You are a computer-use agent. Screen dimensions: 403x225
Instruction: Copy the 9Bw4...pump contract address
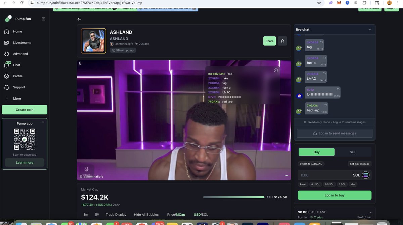[123, 50]
